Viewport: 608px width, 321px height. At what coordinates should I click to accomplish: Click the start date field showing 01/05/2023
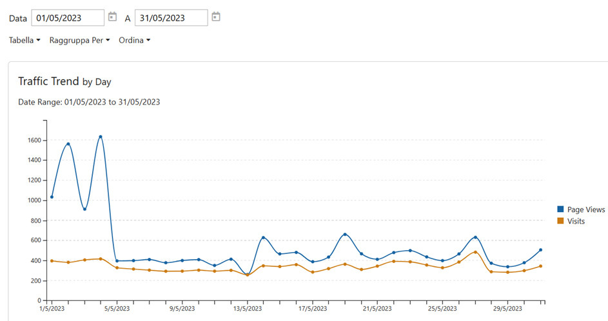coord(67,17)
